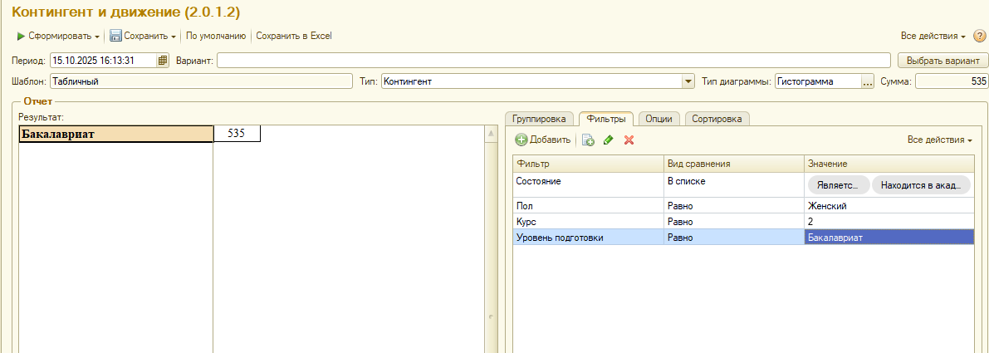Viewport: 989px width, 353px height.
Task: Click По умолчанию in the toolbar
Action: click(216, 37)
